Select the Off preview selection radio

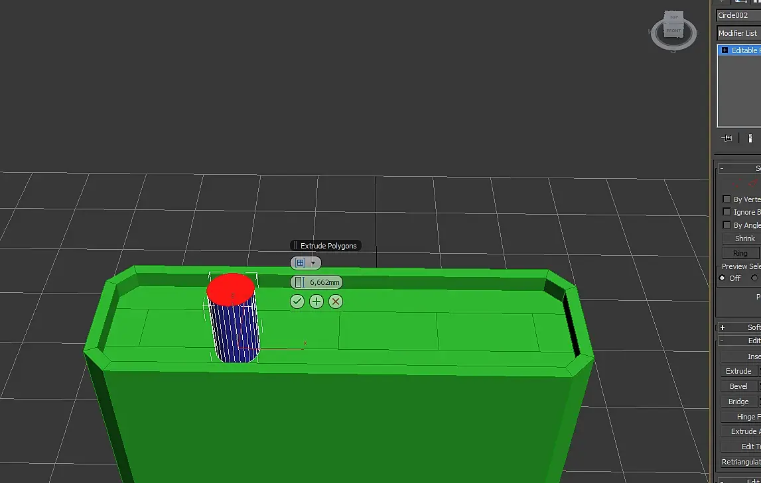722,278
